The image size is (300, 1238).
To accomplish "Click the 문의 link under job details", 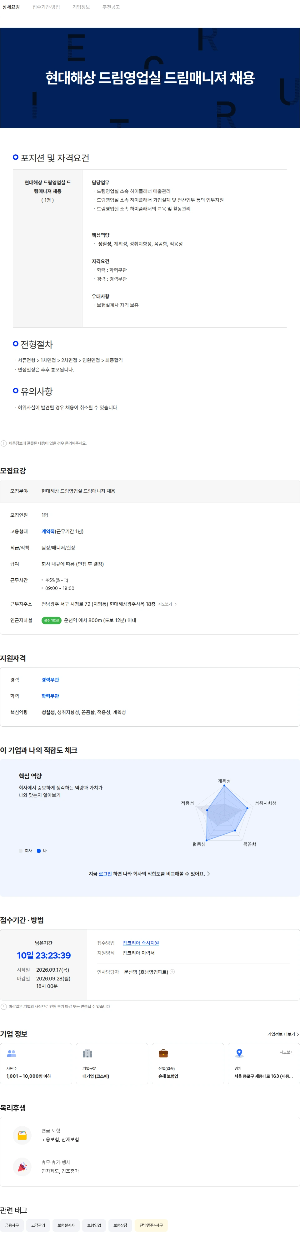I will pyautogui.click(x=68, y=443).
